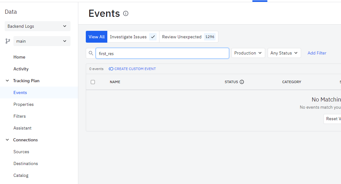Screen dimensions: 341x184
Task: Collapse the Tracking Plan section
Action: [x=7, y=81]
